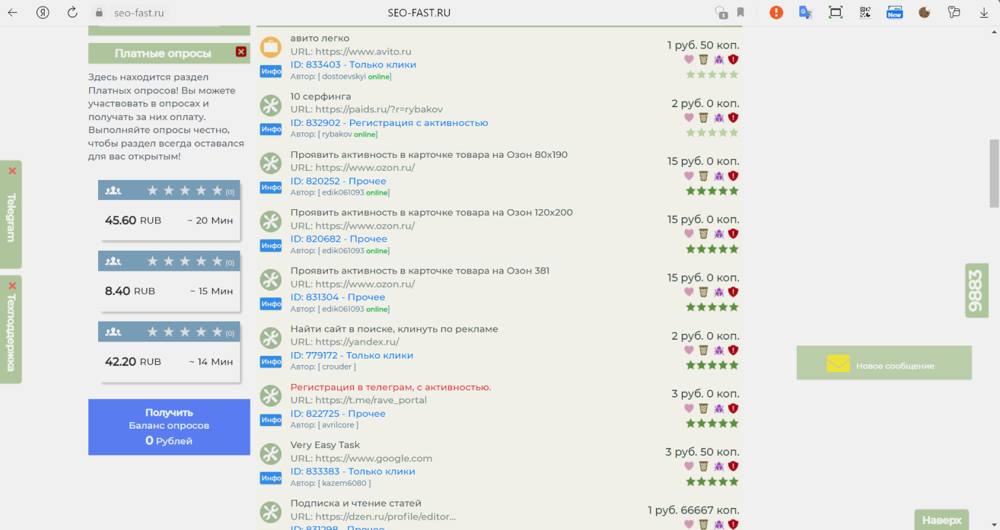This screenshot has width=1000, height=530.
Task: Dismiss the Техподдержка side tab with X
Action: click(x=12, y=286)
